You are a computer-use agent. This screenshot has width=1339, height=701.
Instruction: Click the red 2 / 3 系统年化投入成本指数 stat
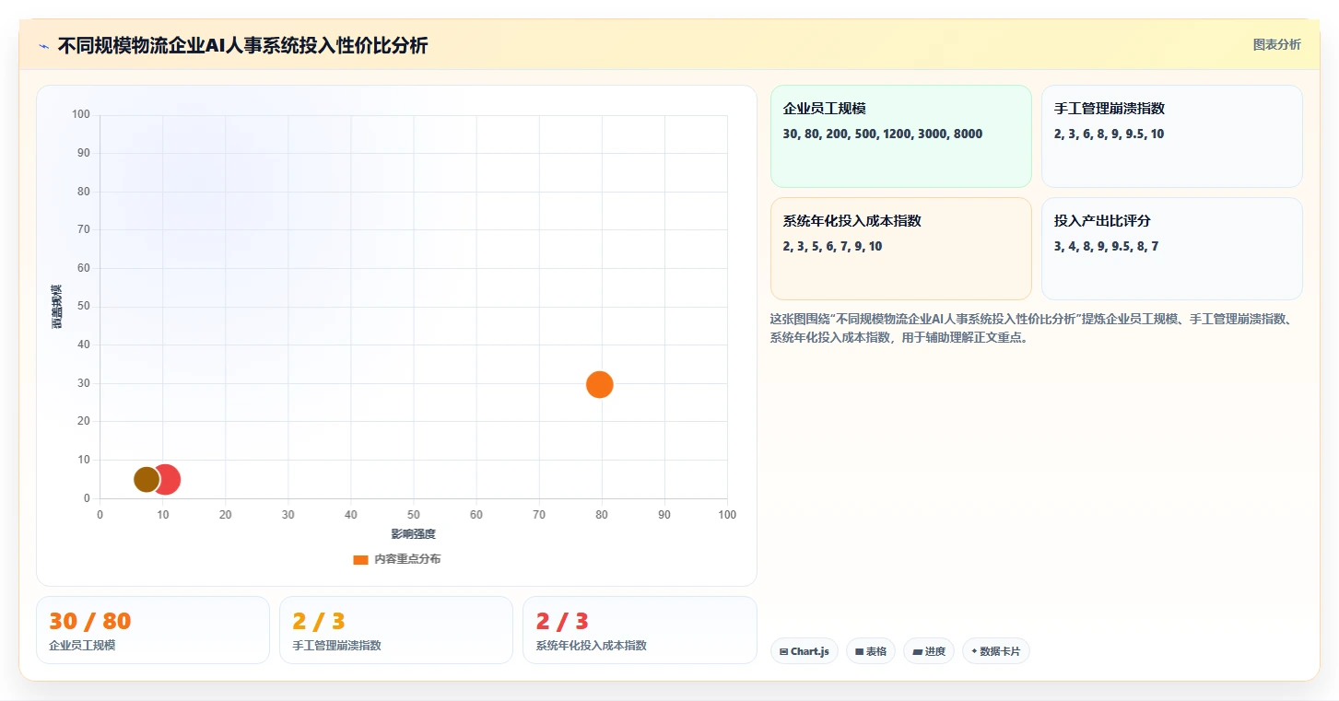pyautogui.click(x=640, y=630)
